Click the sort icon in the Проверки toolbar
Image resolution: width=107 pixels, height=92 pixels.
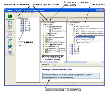click(43, 20)
